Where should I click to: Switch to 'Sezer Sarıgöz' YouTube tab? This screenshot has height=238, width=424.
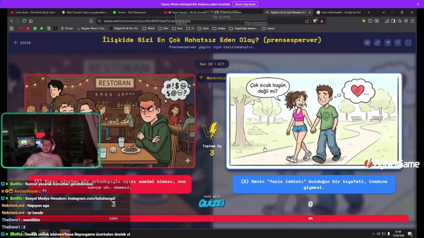point(185,12)
